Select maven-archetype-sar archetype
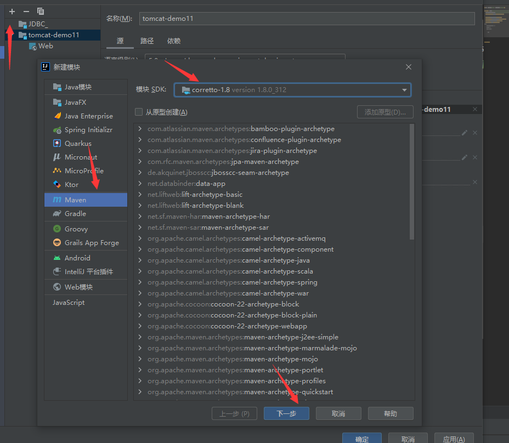 click(208, 228)
